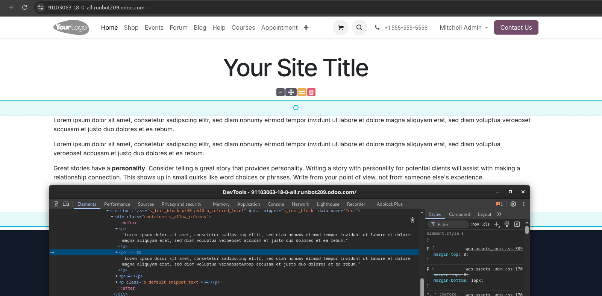Switch to the Console tab in DevTools

pyautogui.click(x=276, y=204)
